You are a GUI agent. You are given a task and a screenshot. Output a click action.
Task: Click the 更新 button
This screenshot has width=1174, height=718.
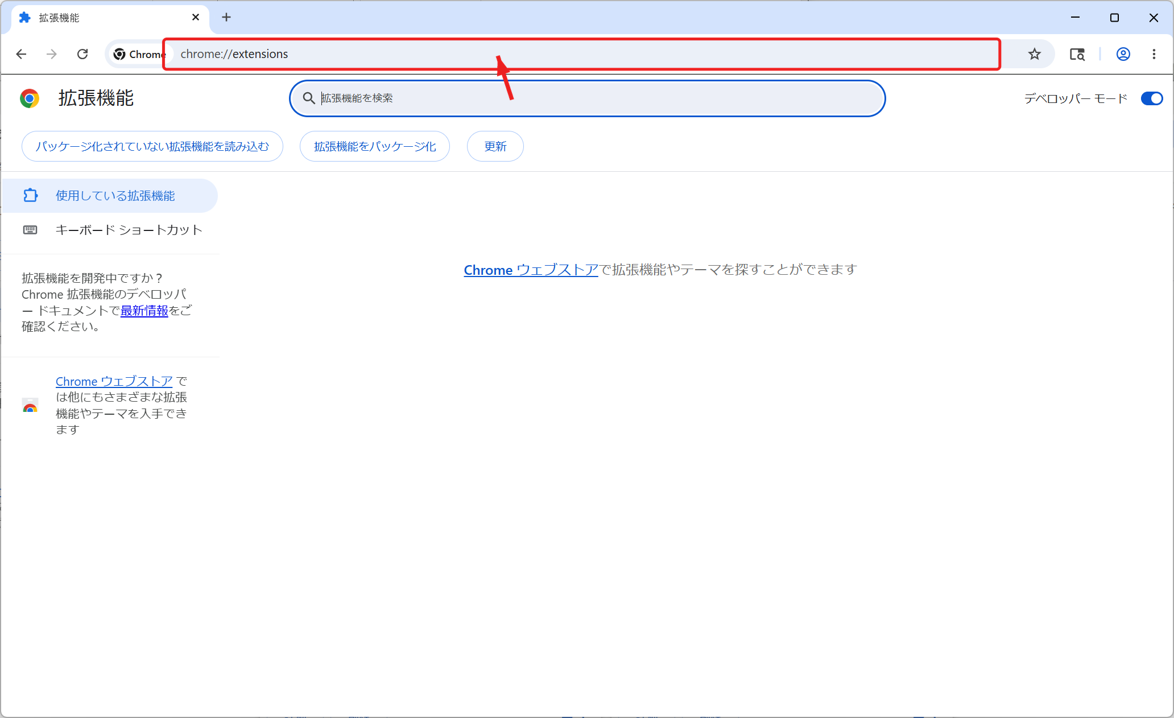(x=495, y=146)
